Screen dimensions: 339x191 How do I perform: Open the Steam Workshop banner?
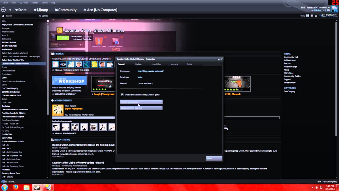[x=69, y=81]
